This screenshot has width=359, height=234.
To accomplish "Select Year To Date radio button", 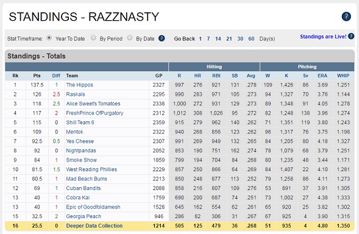I will coord(49,38).
